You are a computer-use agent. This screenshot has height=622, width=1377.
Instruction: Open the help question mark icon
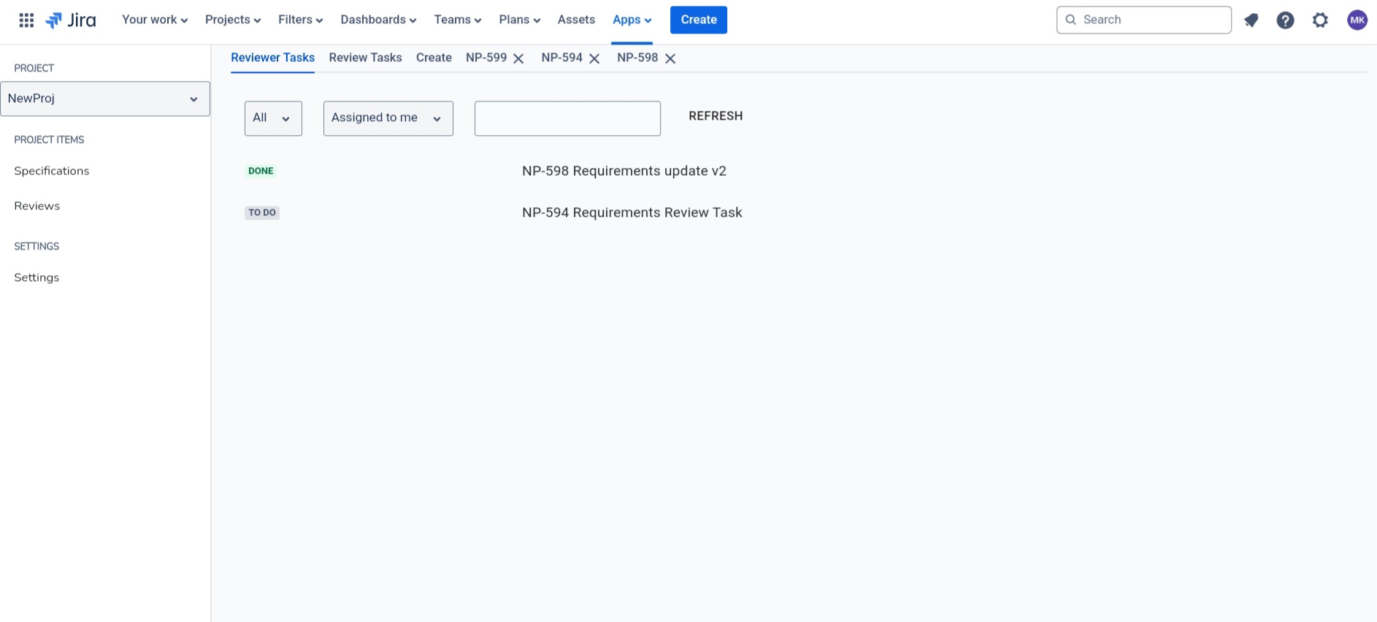[x=1286, y=20]
